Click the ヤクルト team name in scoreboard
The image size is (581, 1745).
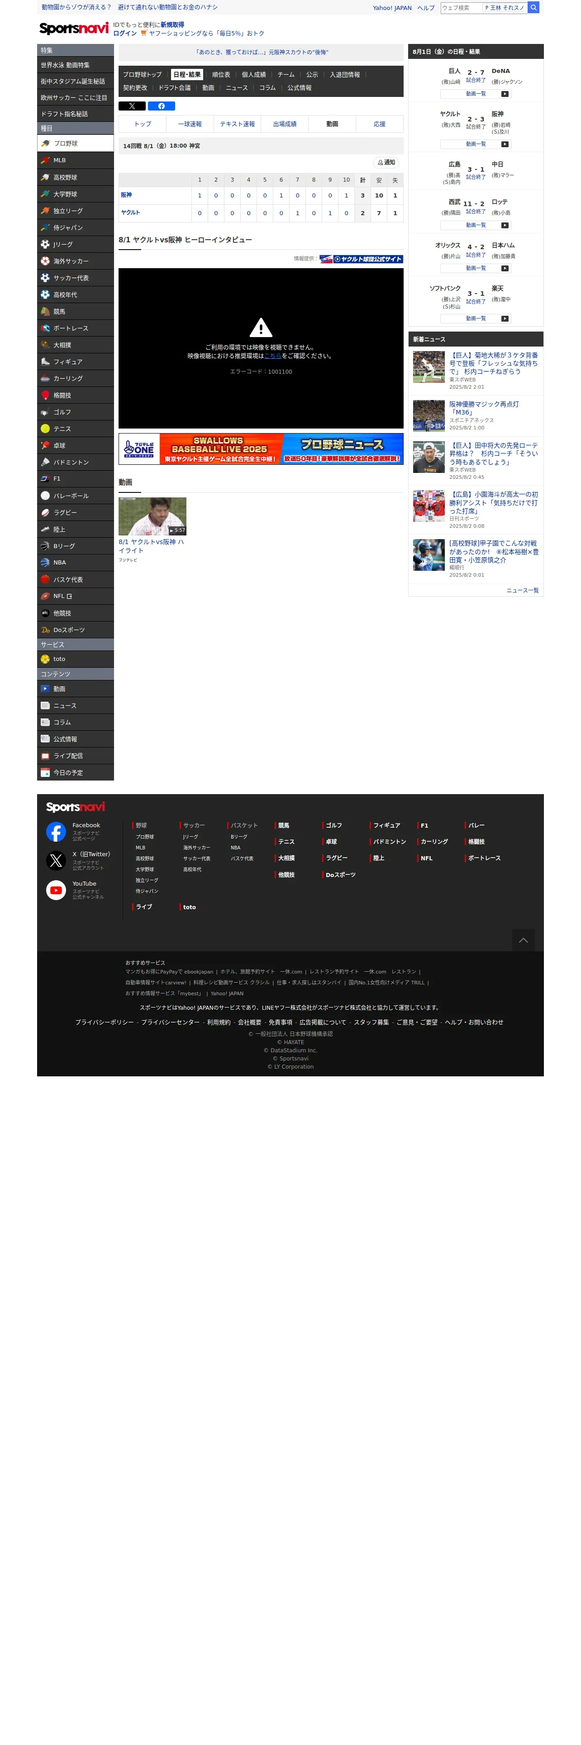pos(130,213)
